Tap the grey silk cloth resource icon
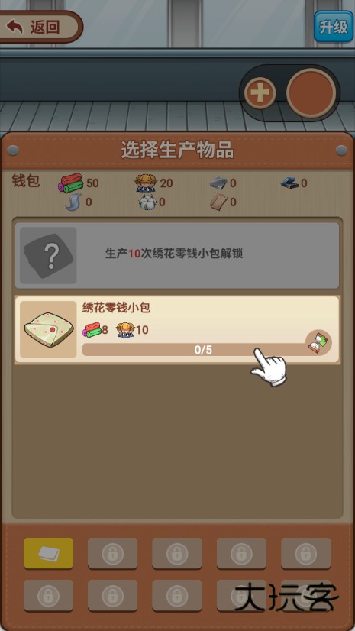Viewport: 355px width, 631px height. pyautogui.click(x=74, y=202)
